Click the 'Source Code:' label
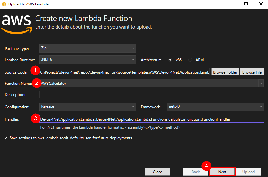 pos(16,72)
